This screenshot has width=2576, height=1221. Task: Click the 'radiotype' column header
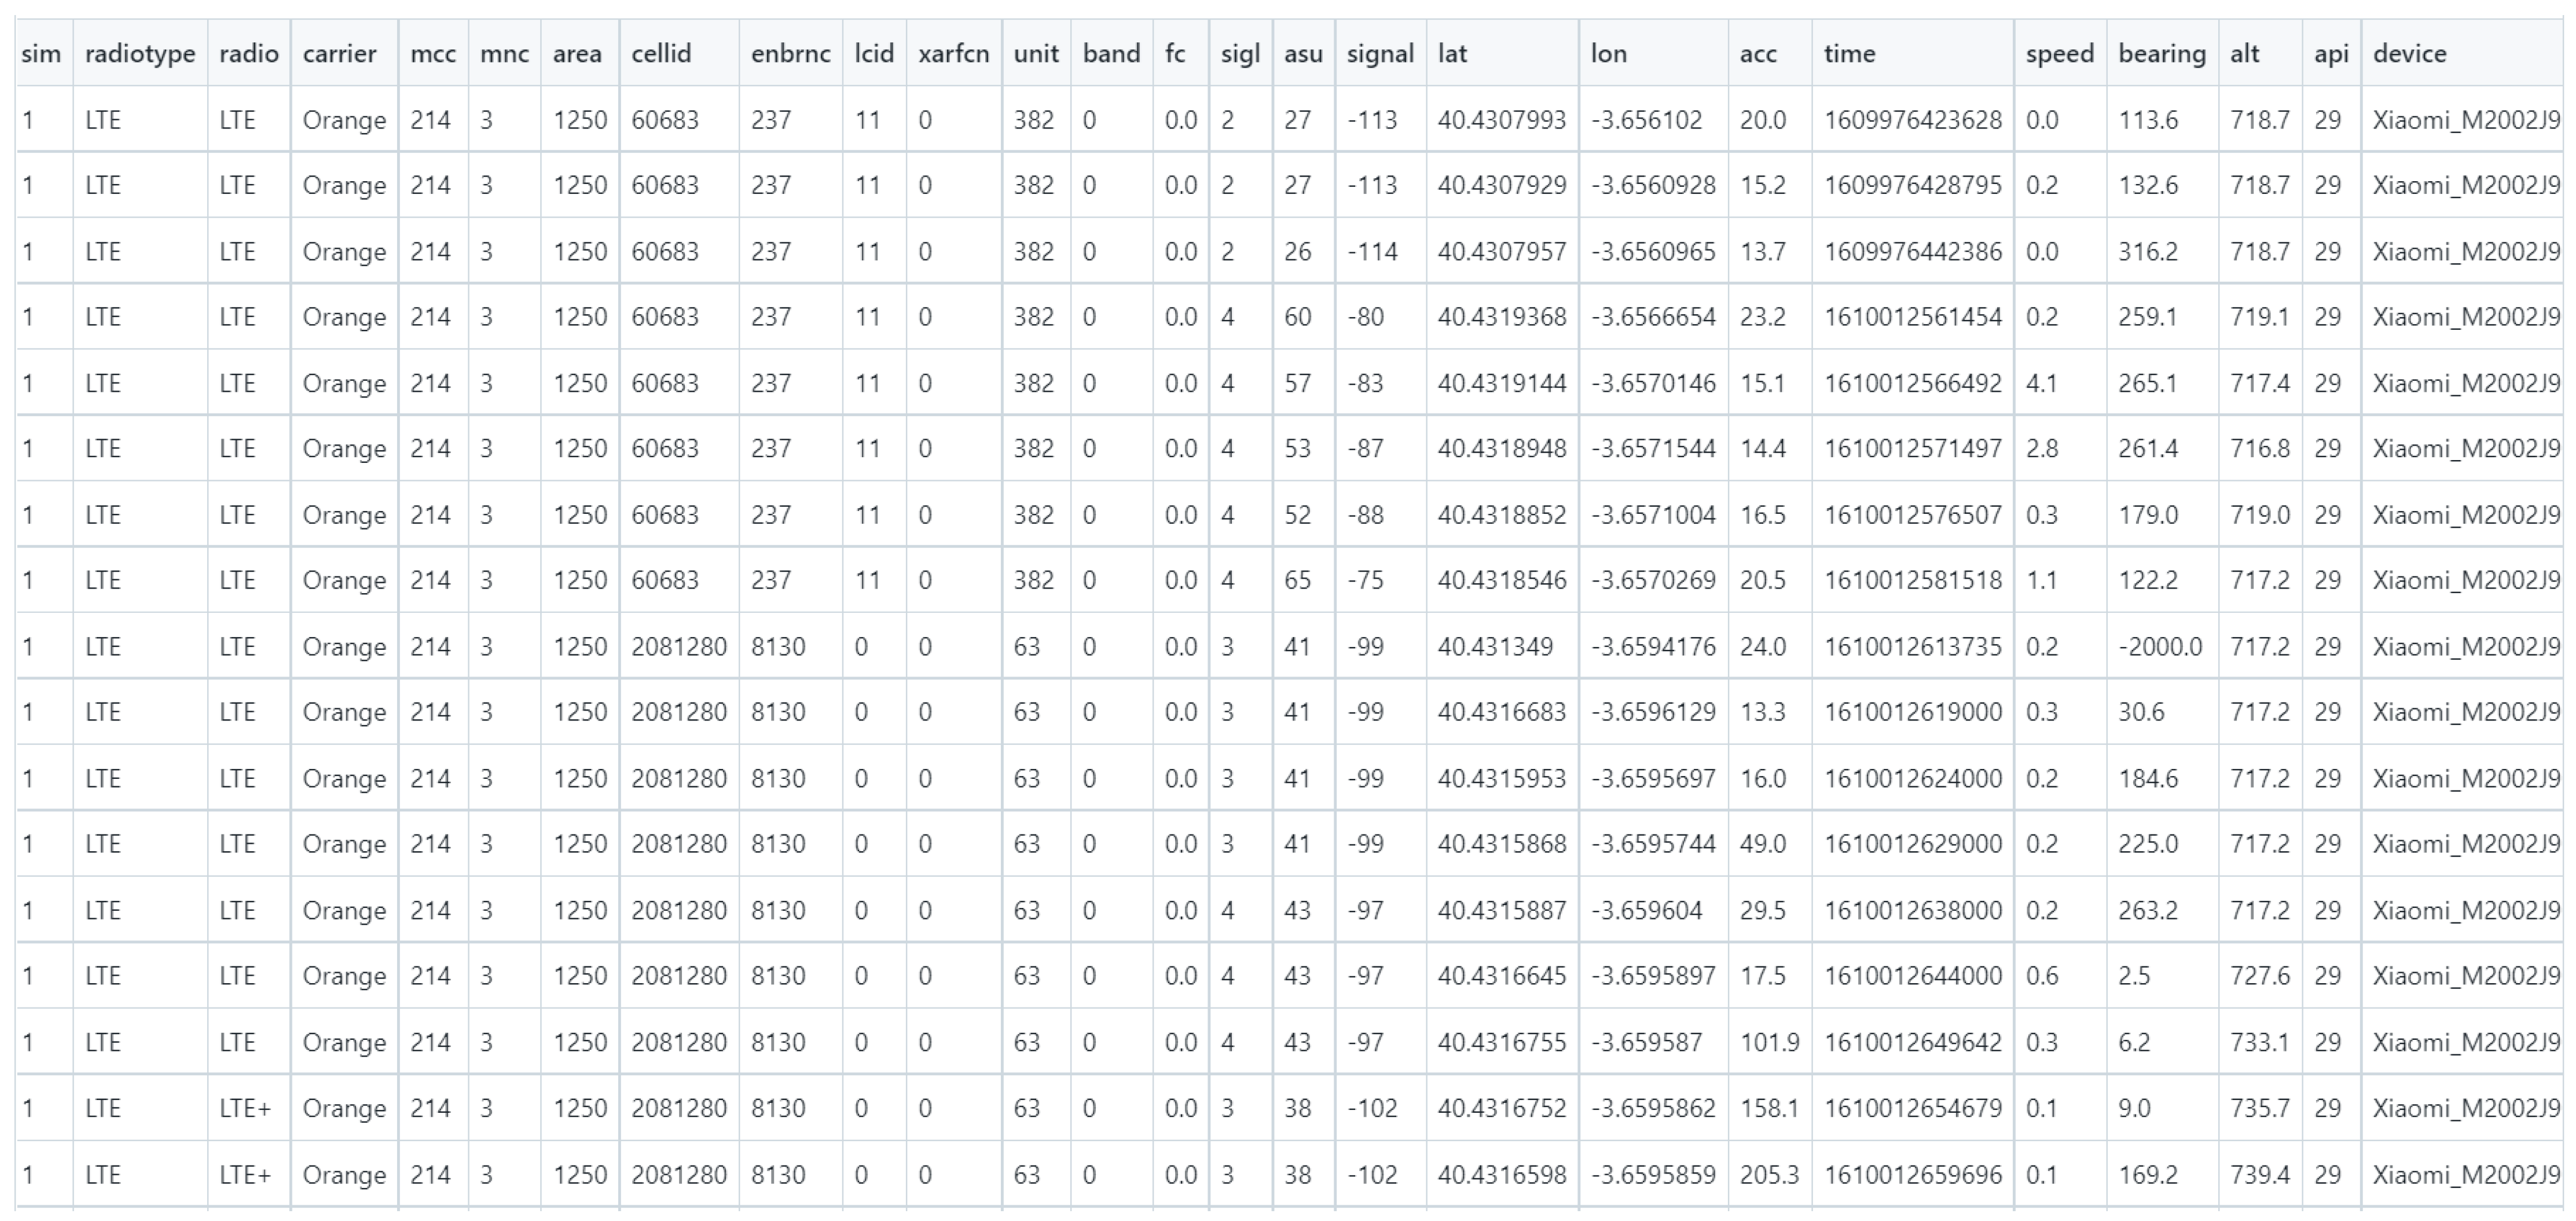click(139, 54)
